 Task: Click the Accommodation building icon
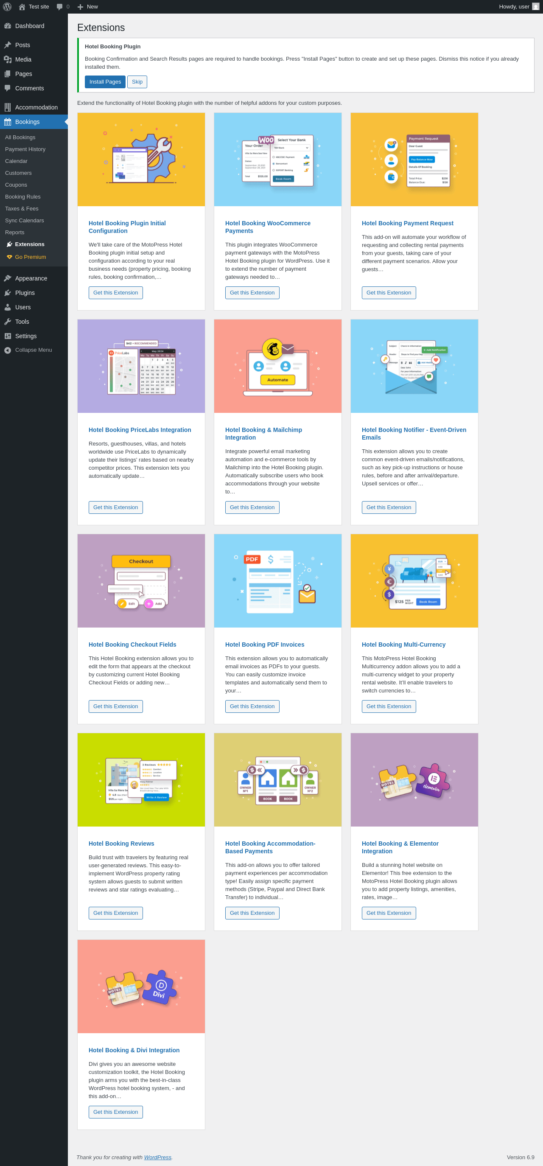(8, 108)
